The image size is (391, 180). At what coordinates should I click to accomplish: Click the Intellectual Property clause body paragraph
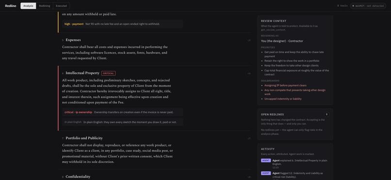pyautogui.click(x=117, y=91)
